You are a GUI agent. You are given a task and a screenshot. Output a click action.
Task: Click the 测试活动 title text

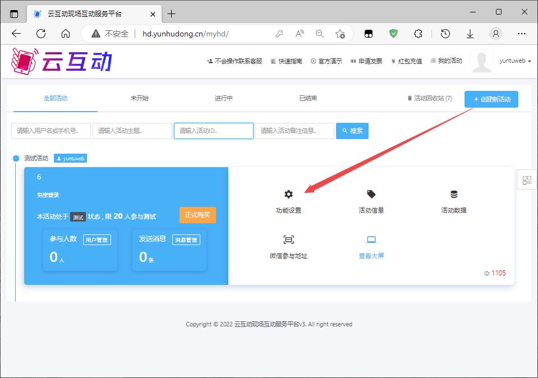click(x=36, y=158)
